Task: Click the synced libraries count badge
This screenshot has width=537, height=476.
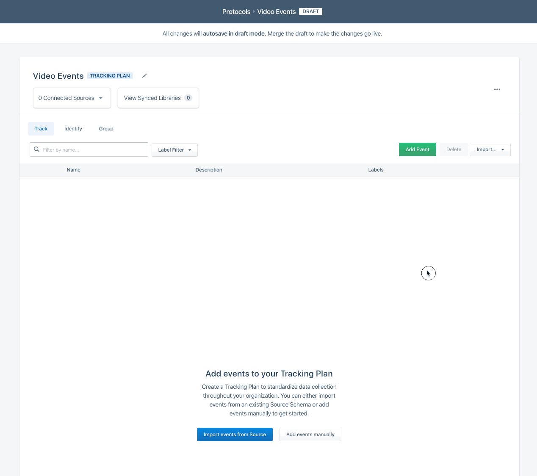Action: click(x=188, y=98)
